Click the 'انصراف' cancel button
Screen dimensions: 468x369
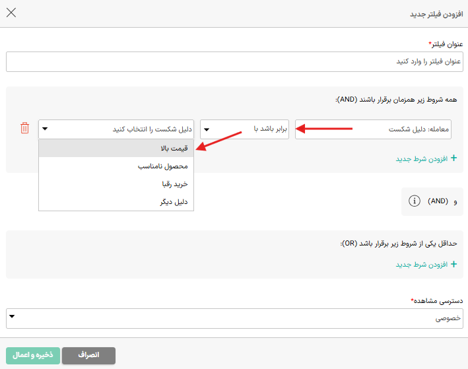point(88,355)
